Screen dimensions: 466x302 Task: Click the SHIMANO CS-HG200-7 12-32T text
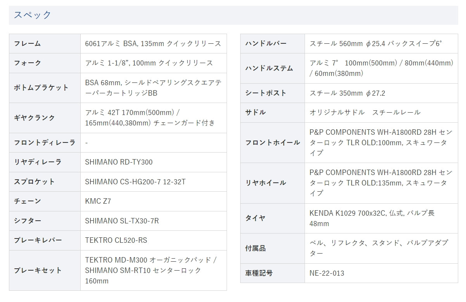[135, 182]
